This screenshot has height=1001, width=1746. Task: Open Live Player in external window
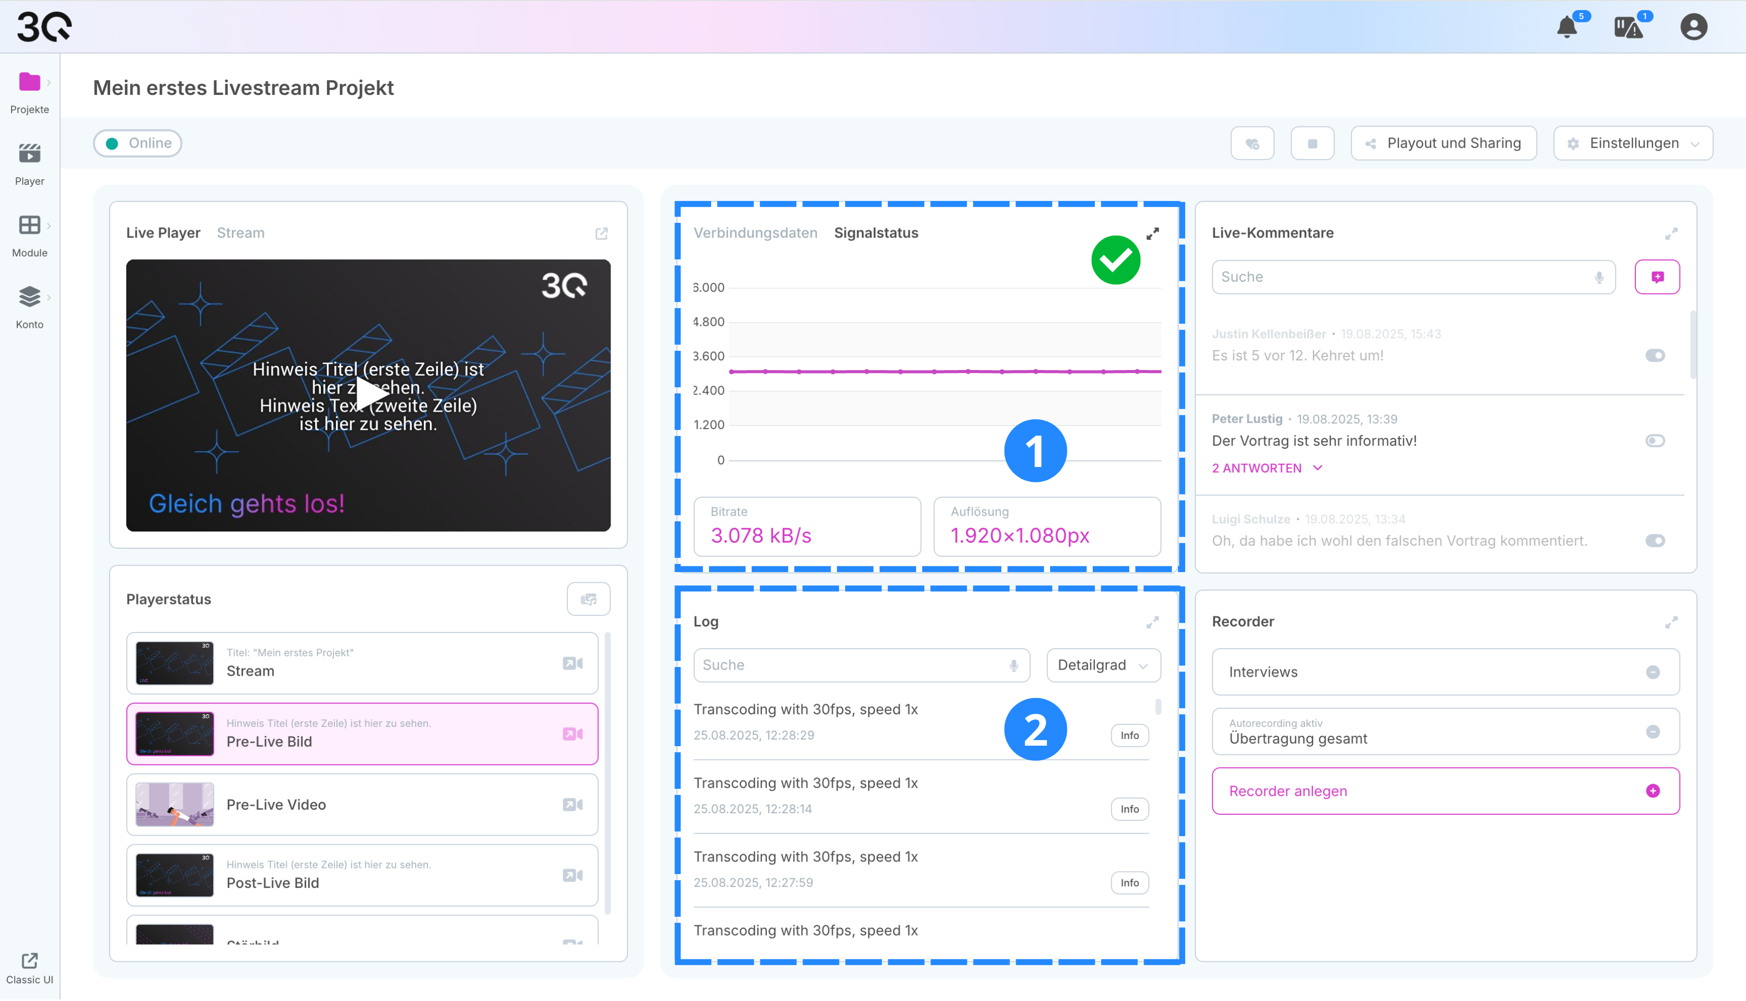pos(601,233)
